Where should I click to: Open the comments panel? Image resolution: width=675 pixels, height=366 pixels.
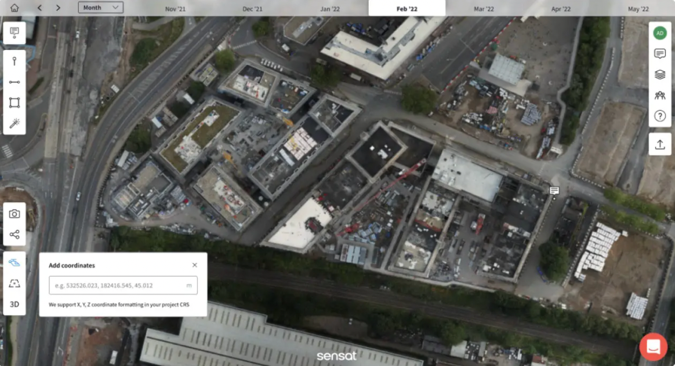point(659,54)
